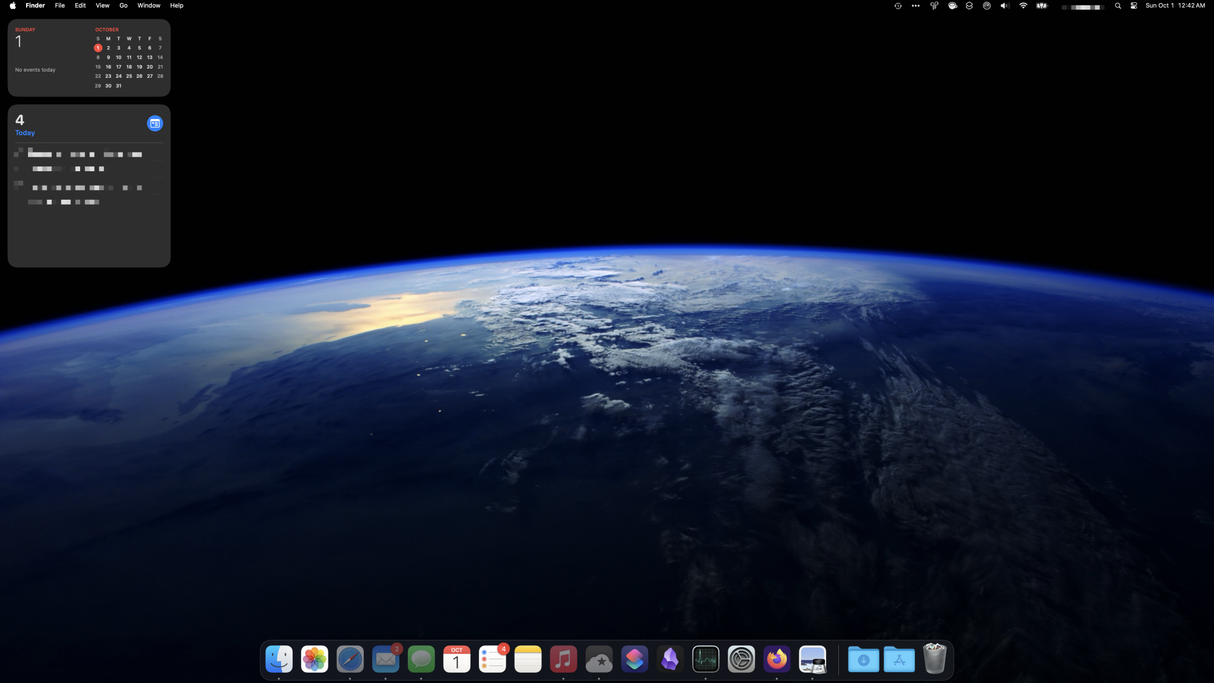Open the Edit menu

click(x=80, y=5)
